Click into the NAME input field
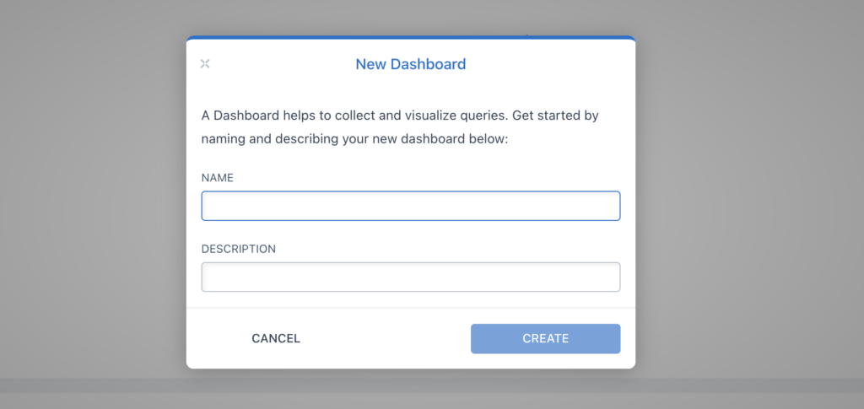Viewport: 864px width, 409px height. pyautogui.click(x=411, y=206)
